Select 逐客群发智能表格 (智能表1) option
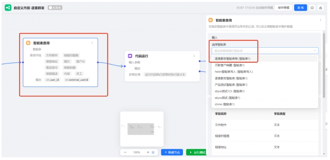 pyautogui.click(x=265, y=59)
